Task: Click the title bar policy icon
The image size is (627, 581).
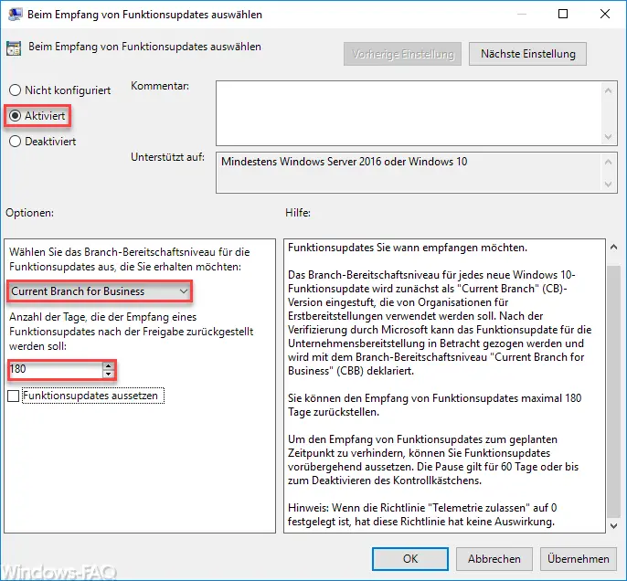Action: click(16, 15)
